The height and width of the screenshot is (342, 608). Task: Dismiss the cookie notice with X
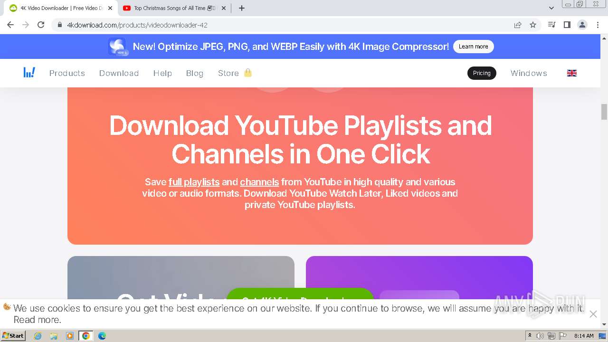[x=593, y=314]
